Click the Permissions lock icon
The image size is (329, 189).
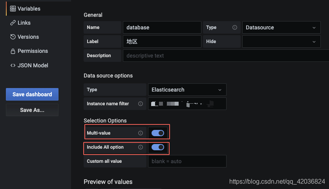[13, 51]
